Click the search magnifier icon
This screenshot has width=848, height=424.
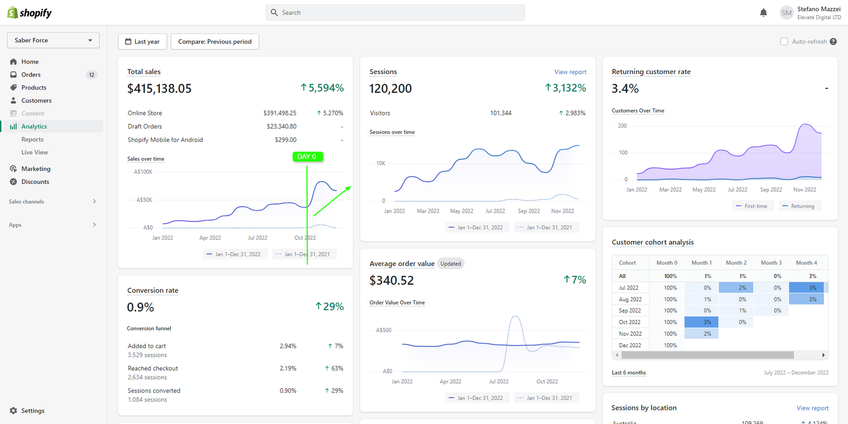tap(274, 12)
